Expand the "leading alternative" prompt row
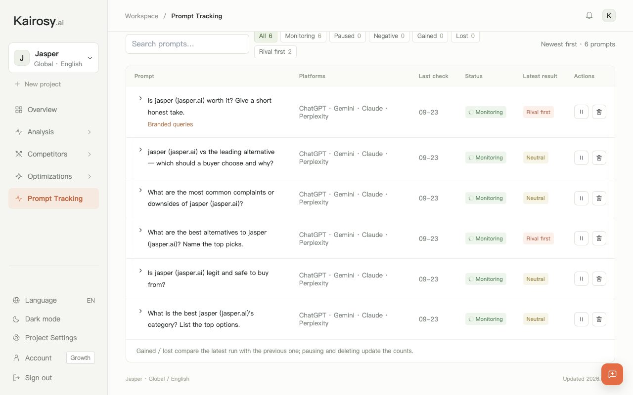633x395 pixels. click(x=140, y=150)
